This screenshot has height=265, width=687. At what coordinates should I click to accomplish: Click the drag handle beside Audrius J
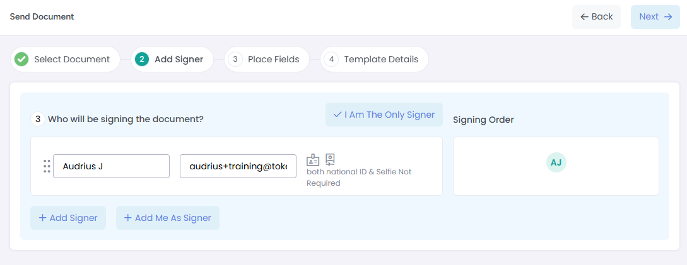point(47,166)
